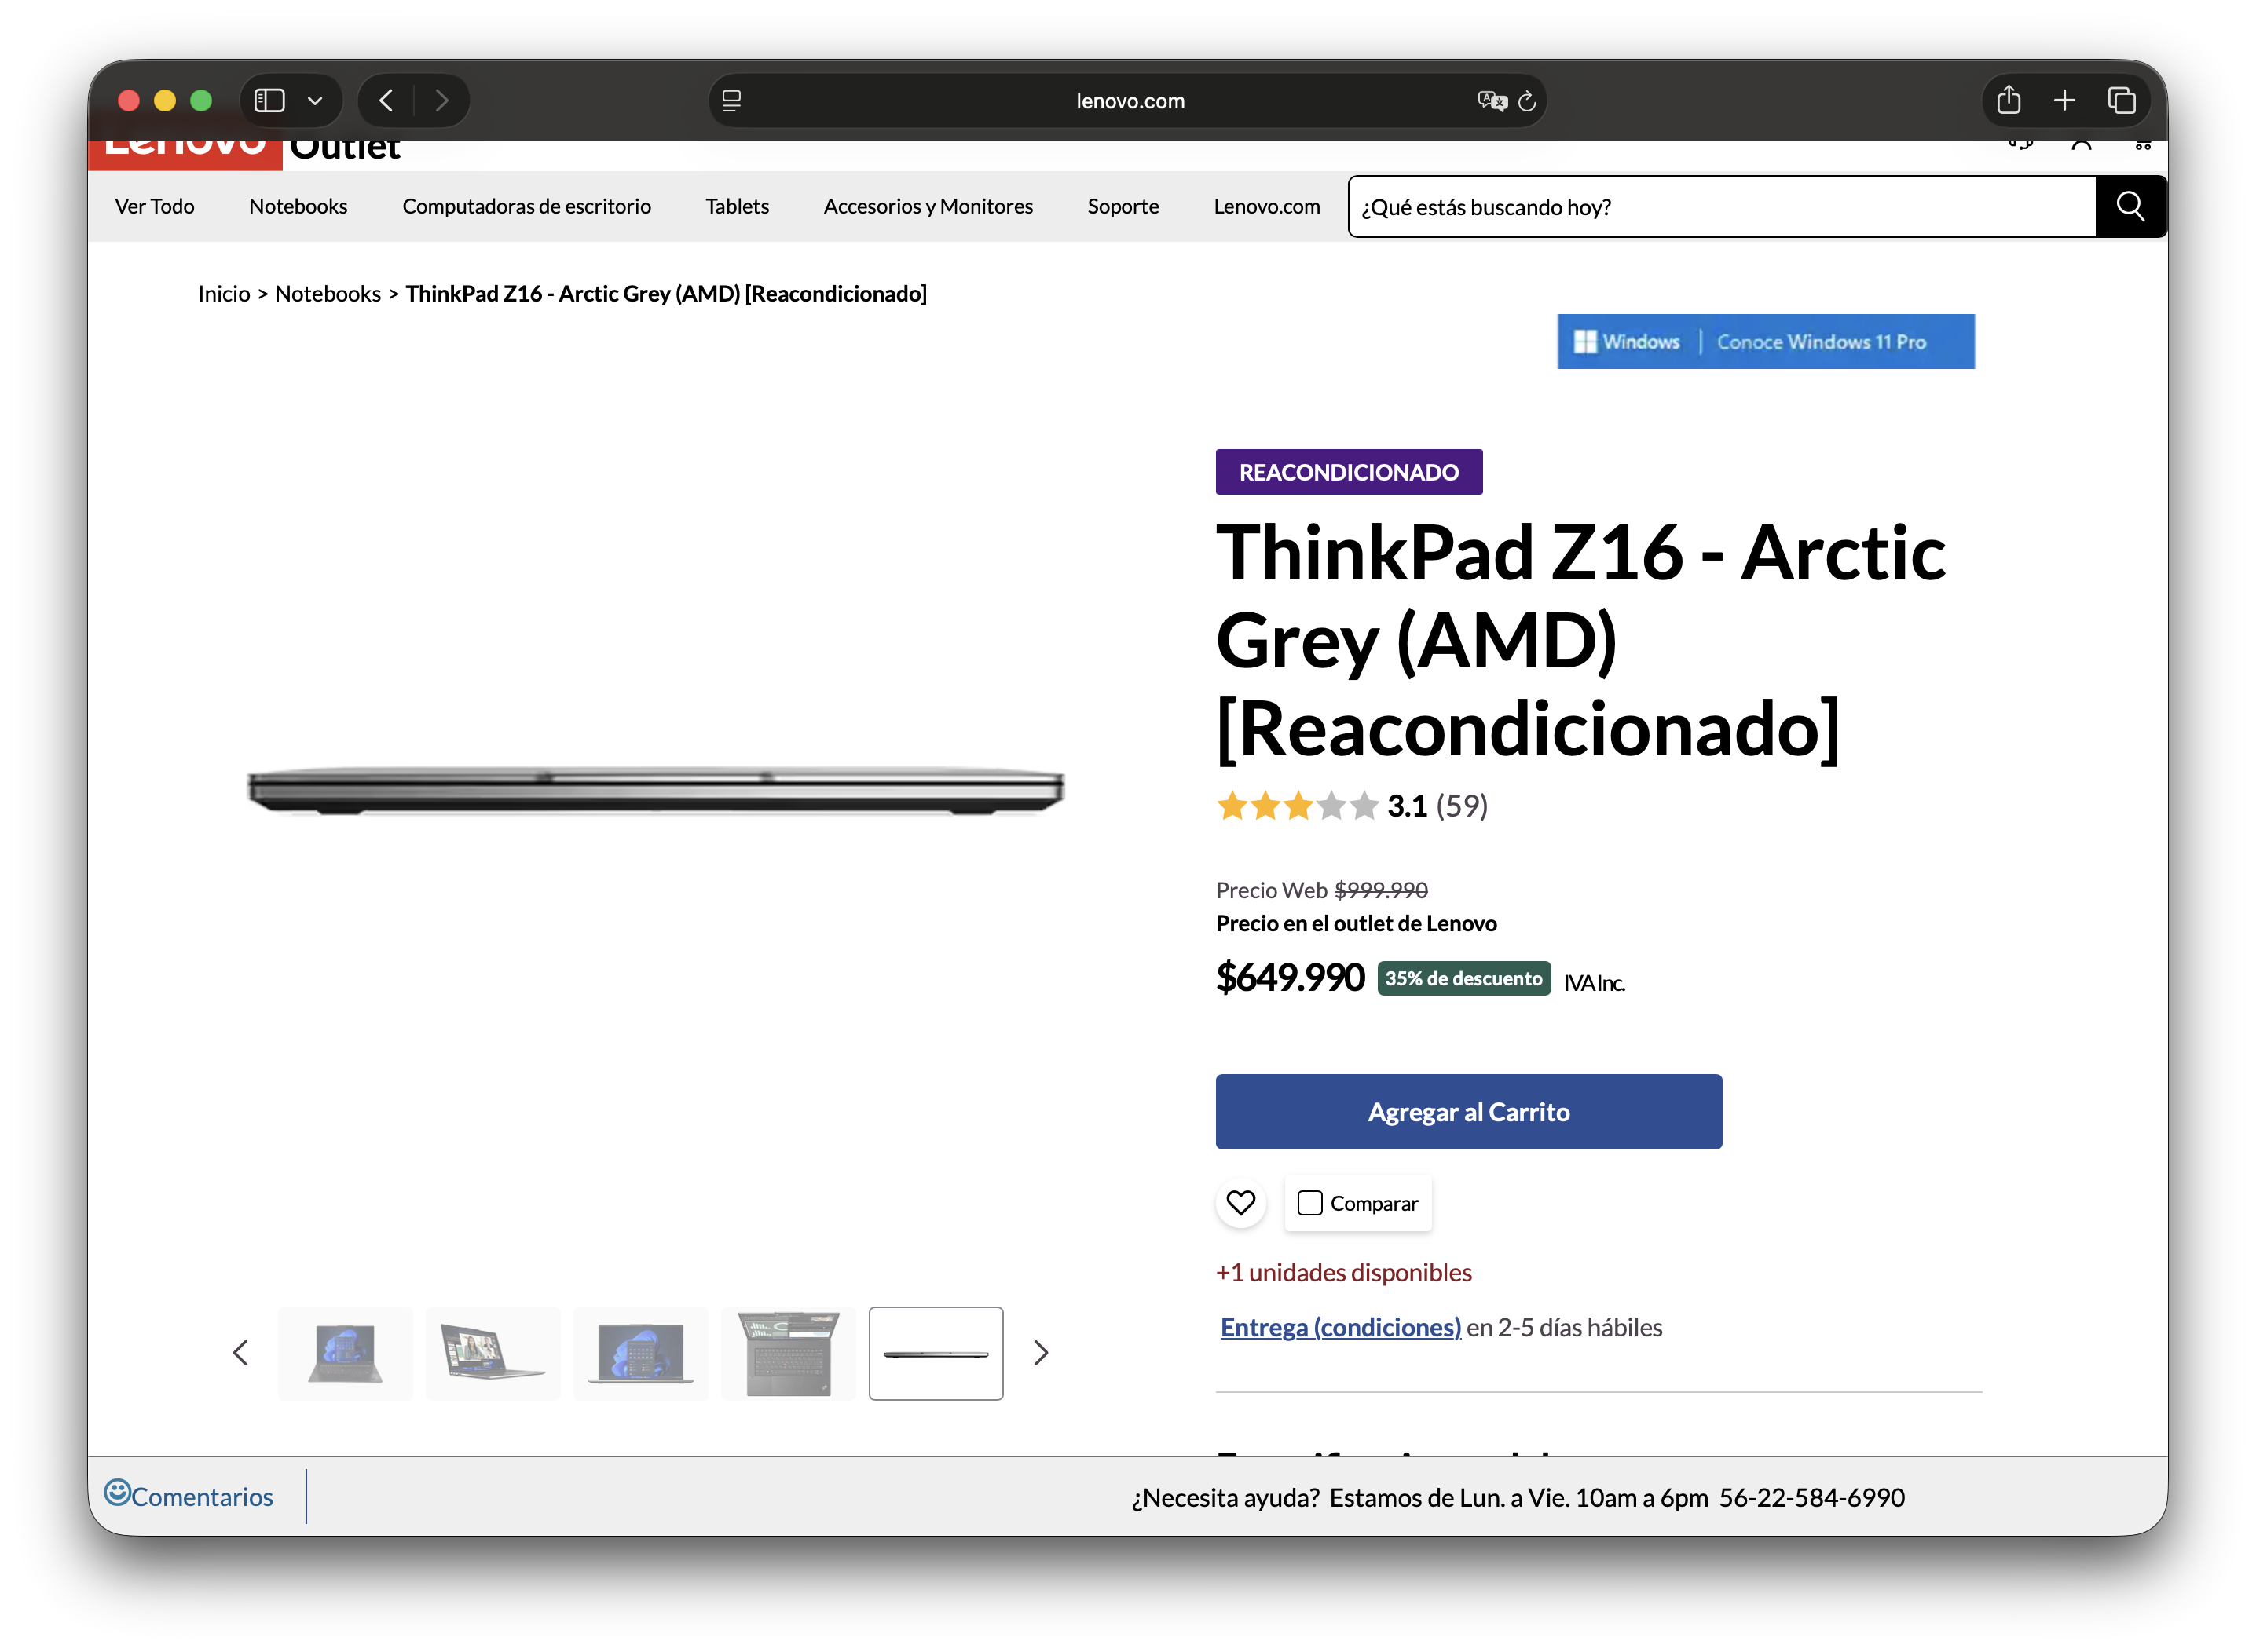Show tab overview icon
This screenshot has width=2256, height=1652.
[x=2121, y=100]
